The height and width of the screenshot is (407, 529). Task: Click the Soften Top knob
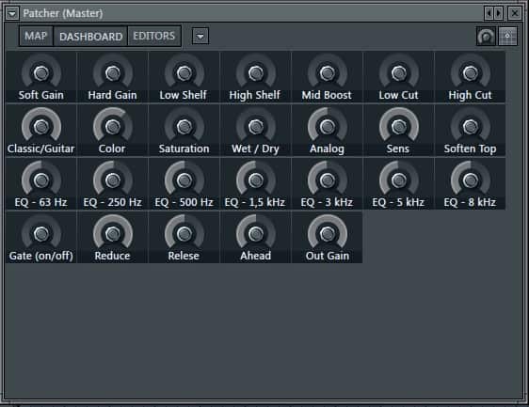pos(471,126)
